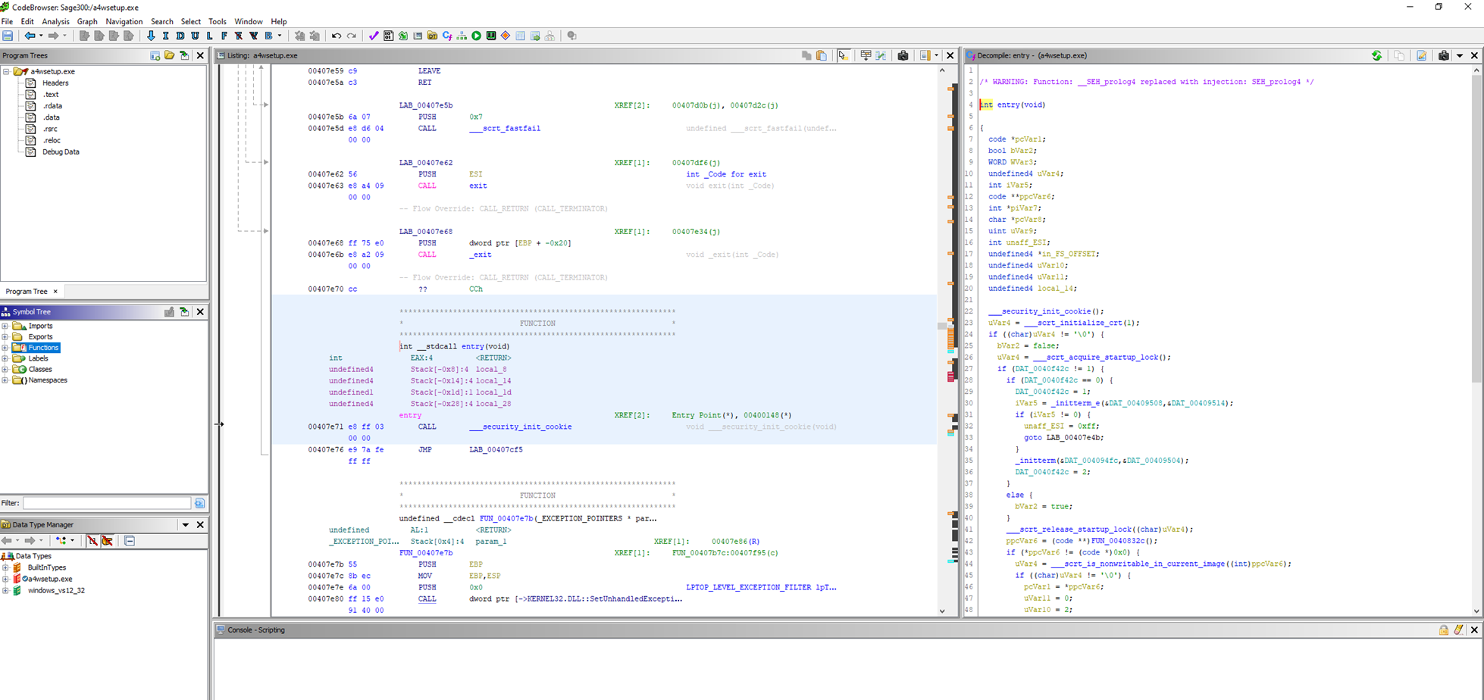The height and width of the screenshot is (700, 1484).
Task: Click the Decompile panel green refresh icon
Action: click(1376, 55)
